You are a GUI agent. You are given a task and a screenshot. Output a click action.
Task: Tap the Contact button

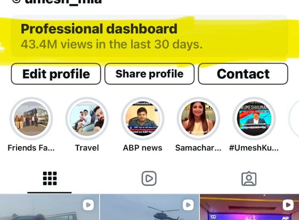coord(243,74)
